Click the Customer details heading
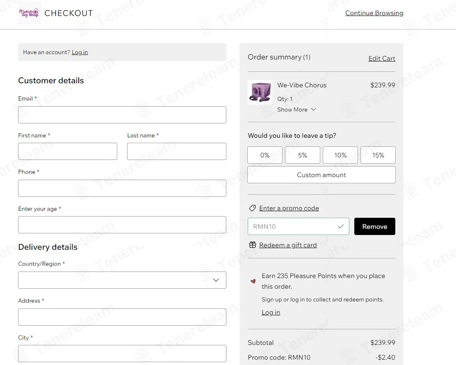 click(x=51, y=80)
